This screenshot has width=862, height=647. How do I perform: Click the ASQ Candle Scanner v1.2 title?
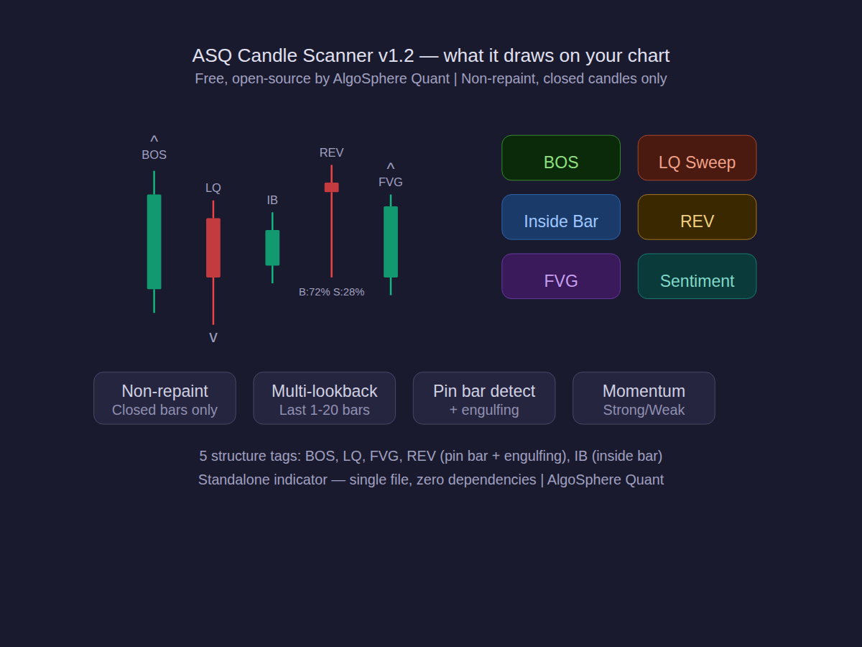(x=430, y=55)
